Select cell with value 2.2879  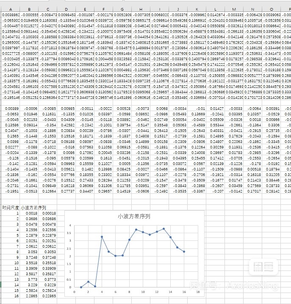click(x=29, y=235)
